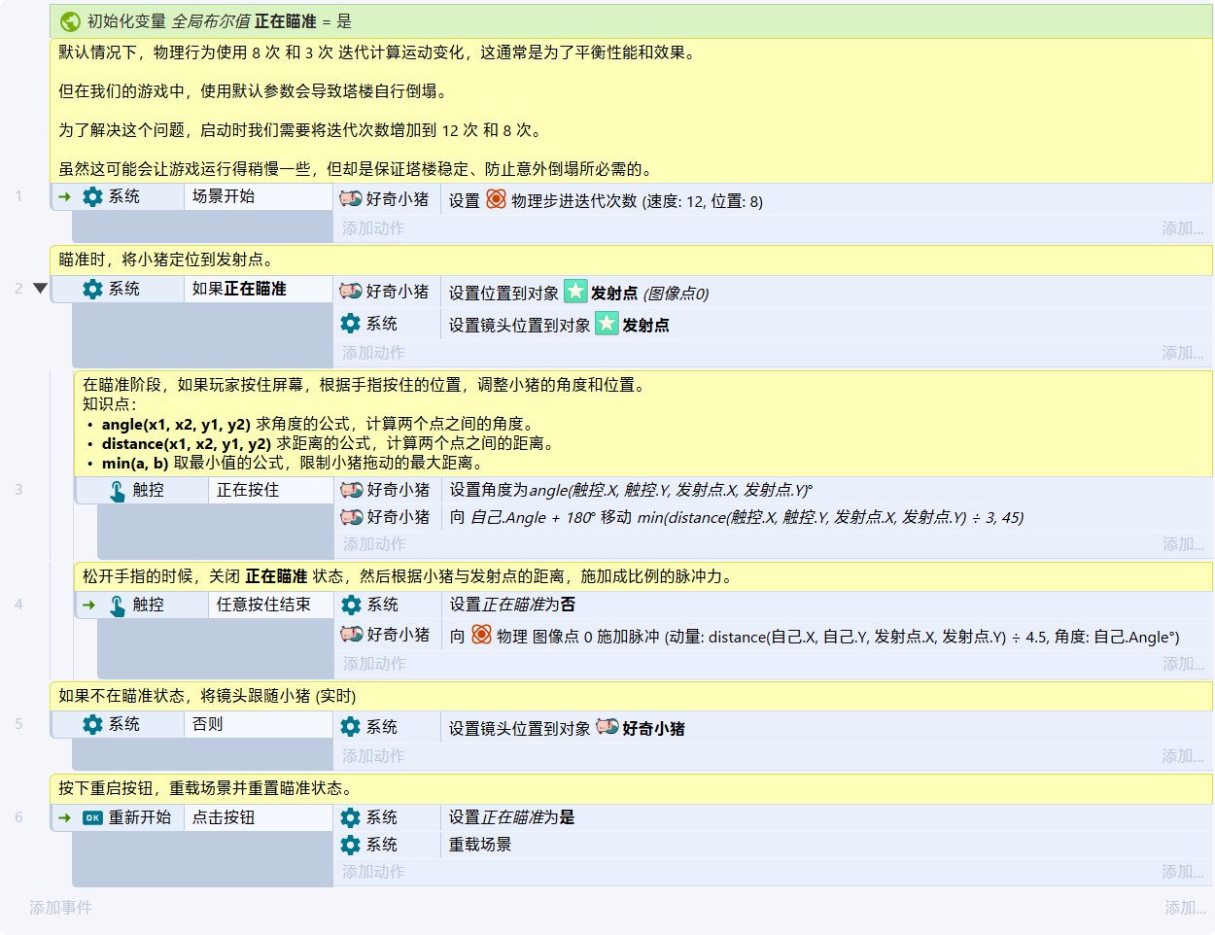The width and height of the screenshot is (1215, 935).
Task: Click the pig icon of the 施加脉冲 action
Action: 352,634
